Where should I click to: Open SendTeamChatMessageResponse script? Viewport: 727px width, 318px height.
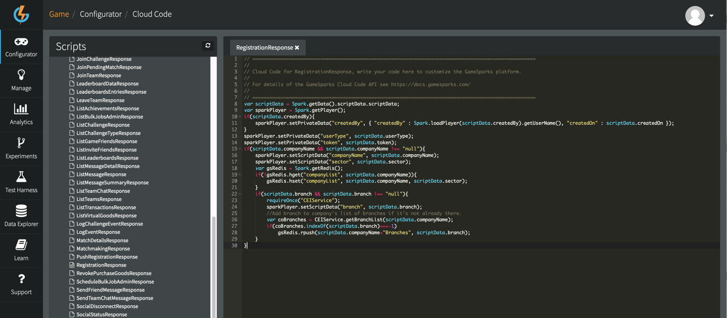point(114,298)
